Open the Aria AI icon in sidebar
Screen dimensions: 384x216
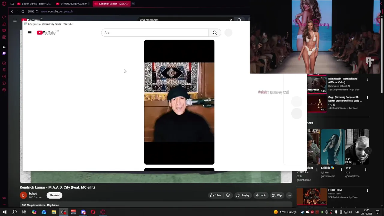point(4,47)
